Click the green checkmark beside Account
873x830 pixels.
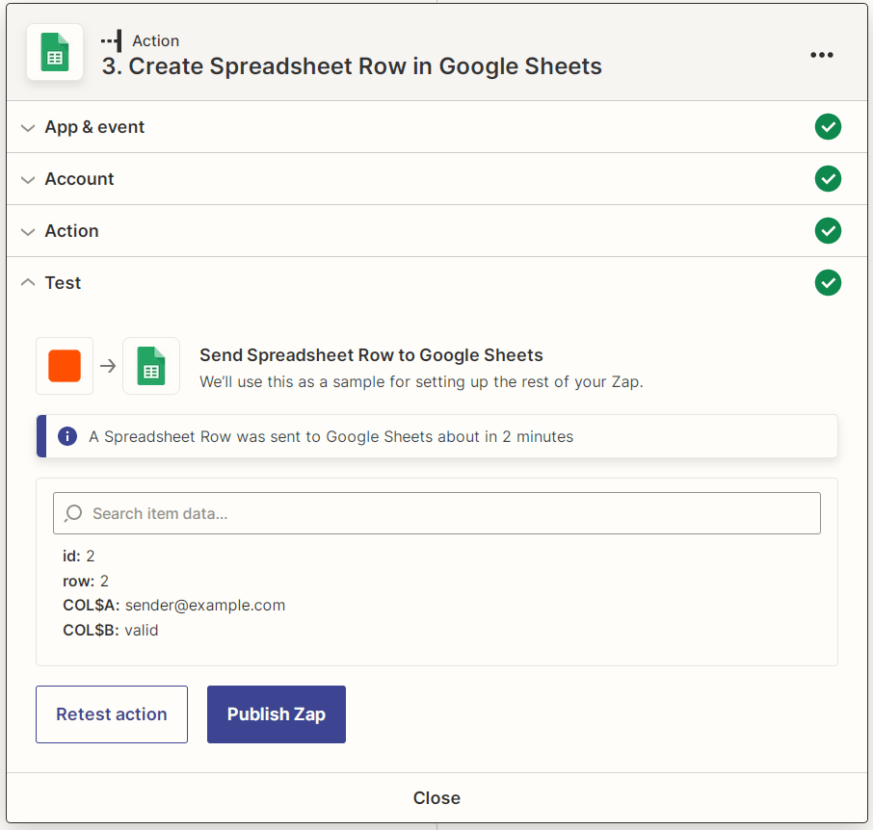[828, 179]
